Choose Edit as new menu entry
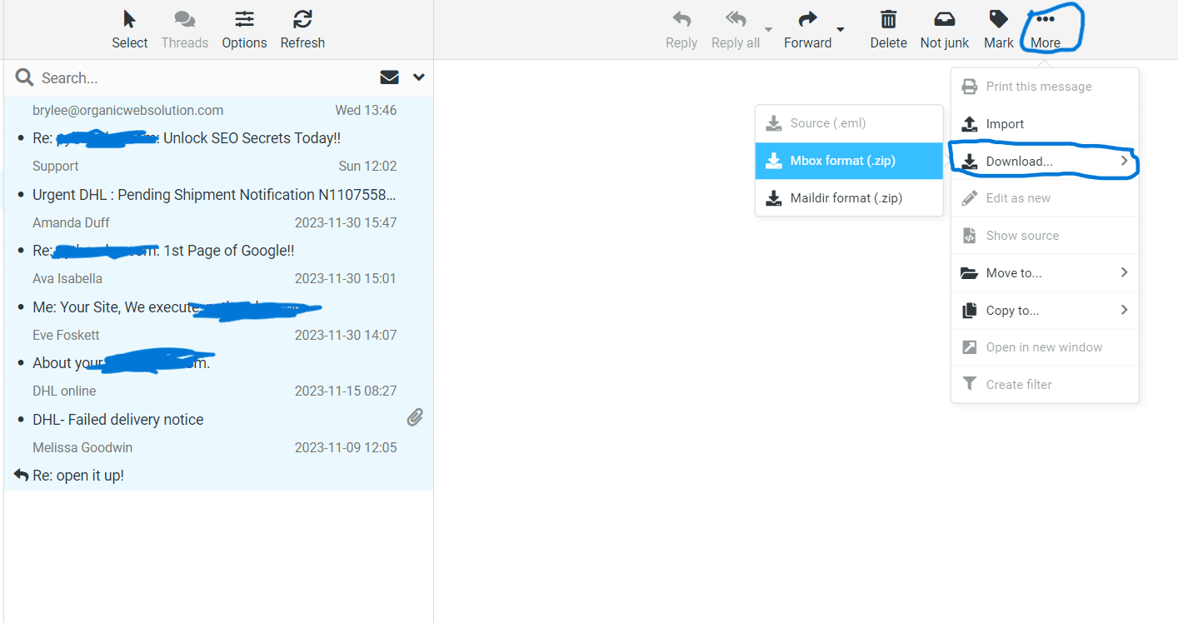Screen dimensions: 1178x623 coord(1045,198)
